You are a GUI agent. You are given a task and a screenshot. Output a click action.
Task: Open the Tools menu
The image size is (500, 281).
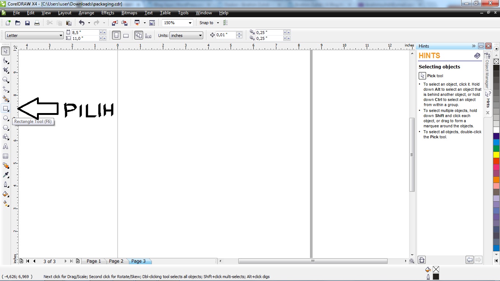[x=183, y=13]
